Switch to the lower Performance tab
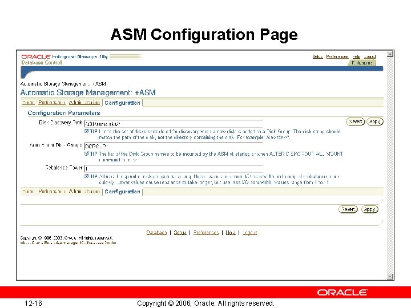411x308 pixels. pos(52,191)
